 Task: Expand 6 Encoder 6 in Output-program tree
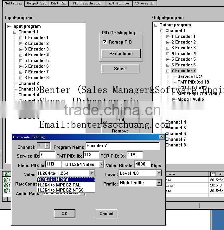pos(168,65)
